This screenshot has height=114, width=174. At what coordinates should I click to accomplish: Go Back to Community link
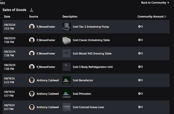155,3
